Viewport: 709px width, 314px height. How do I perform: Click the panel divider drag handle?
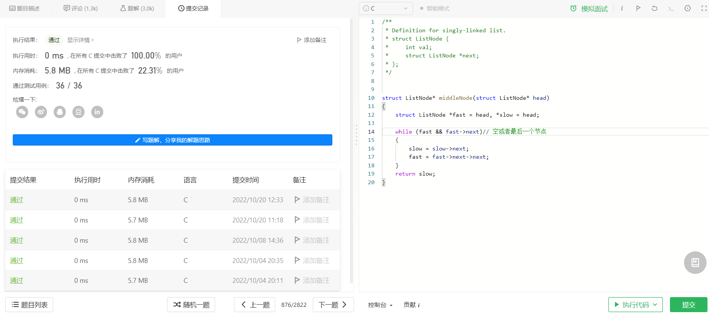tap(356, 135)
